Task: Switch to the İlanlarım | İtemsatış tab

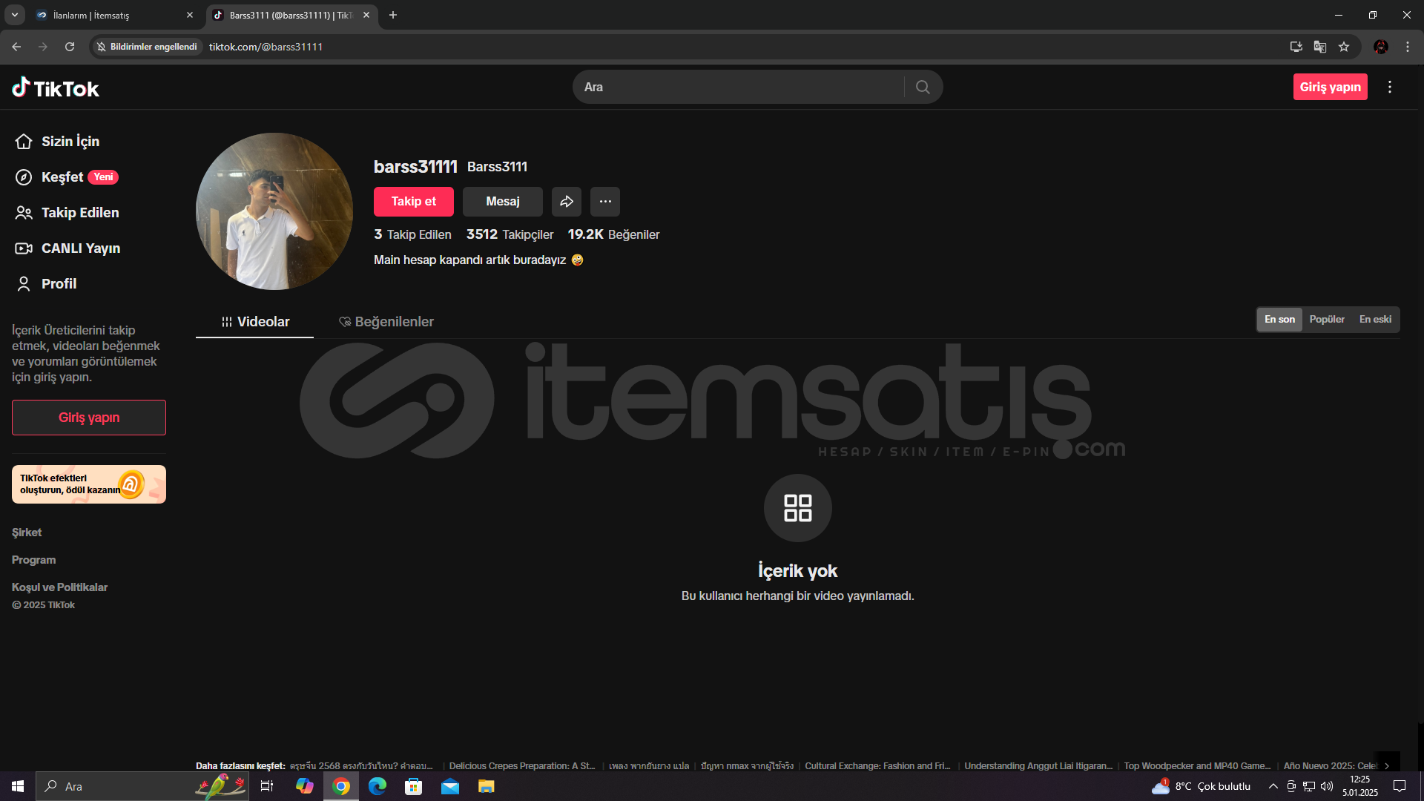Action: [115, 15]
